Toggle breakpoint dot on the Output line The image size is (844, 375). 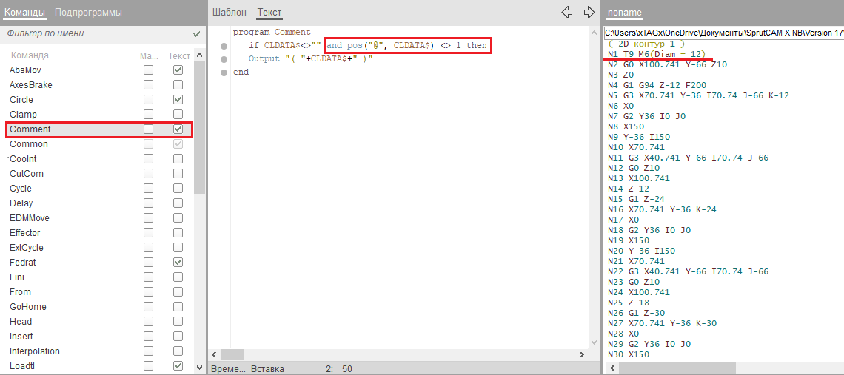224,59
